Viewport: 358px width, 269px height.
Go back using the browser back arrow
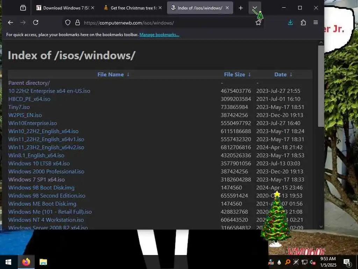(x=10, y=22)
